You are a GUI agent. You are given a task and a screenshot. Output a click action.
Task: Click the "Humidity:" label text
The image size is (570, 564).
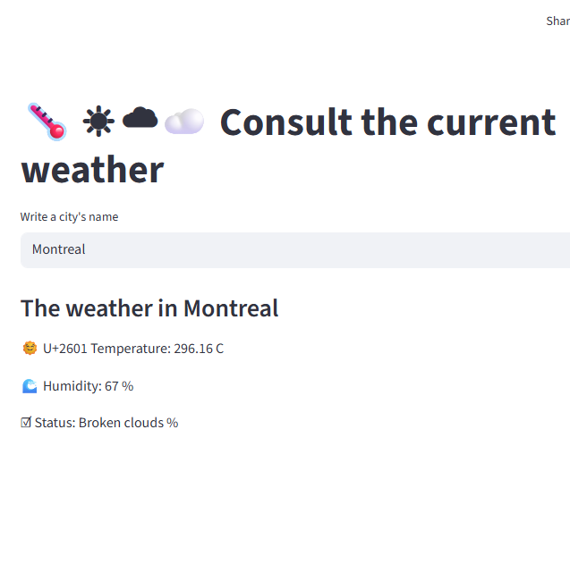click(72, 386)
